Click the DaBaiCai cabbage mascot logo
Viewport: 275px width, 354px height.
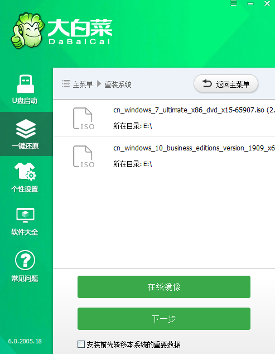[x=27, y=30]
